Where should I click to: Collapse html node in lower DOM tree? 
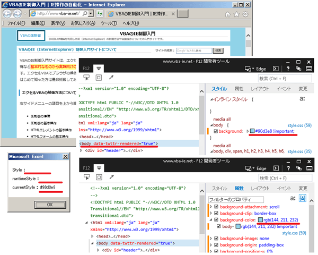pyautogui.click(x=87, y=223)
